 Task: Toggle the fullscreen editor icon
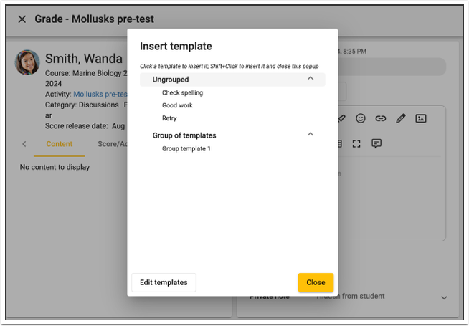[356, 143]
